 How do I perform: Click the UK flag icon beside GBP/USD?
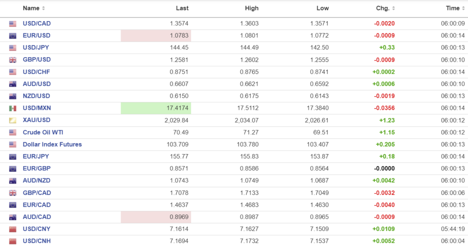[13, 60]
